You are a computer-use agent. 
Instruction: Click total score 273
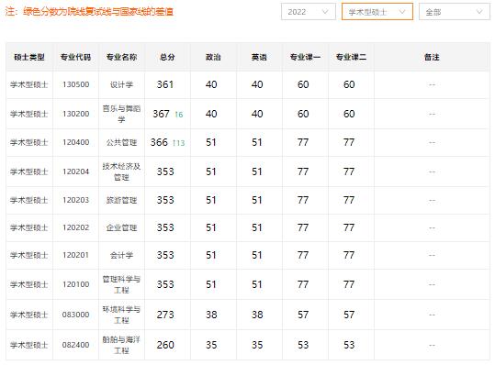click(165, 315)
